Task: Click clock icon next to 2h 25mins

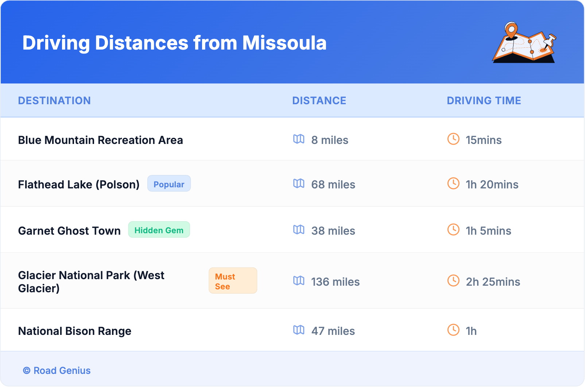Action: coord(453,281)
